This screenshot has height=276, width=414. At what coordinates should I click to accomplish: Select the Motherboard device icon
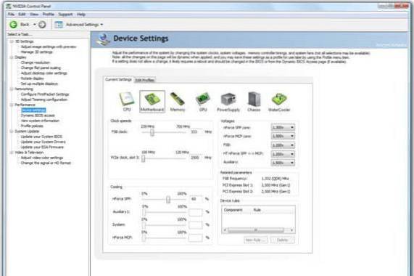click(152, 102)
